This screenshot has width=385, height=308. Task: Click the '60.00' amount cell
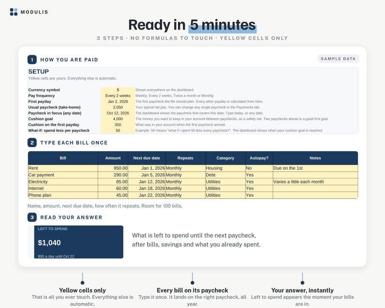(x=113, y=188)
